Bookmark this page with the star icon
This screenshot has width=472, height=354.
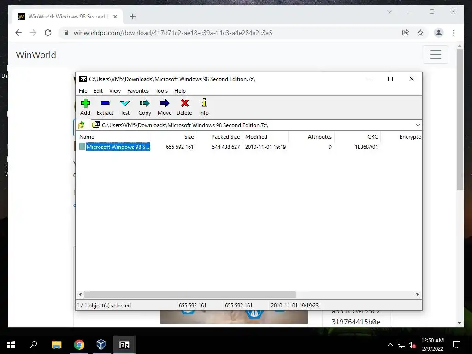(420, 33)
